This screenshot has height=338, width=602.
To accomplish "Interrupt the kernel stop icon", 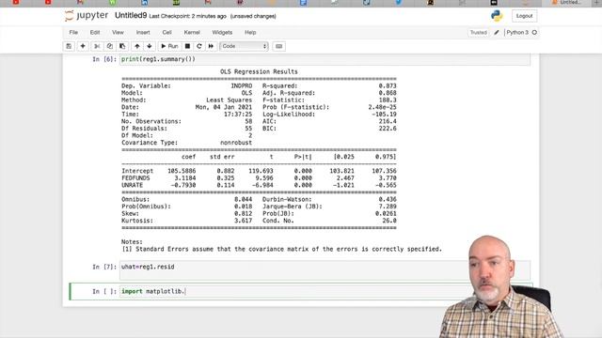I will click(x=187, y=46).
